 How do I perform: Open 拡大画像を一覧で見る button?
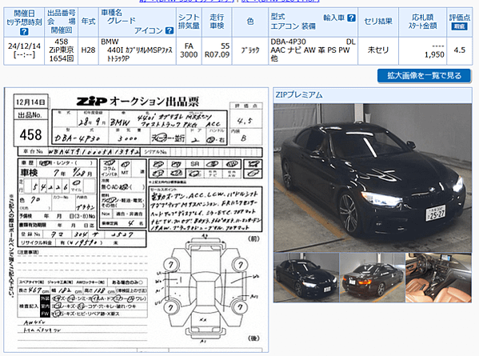[425, 76]
